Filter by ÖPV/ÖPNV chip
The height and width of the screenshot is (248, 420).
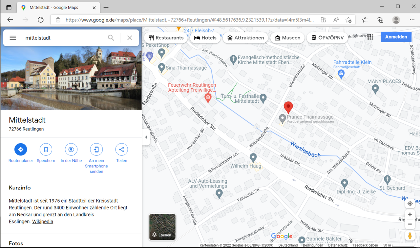click(327, 38)
